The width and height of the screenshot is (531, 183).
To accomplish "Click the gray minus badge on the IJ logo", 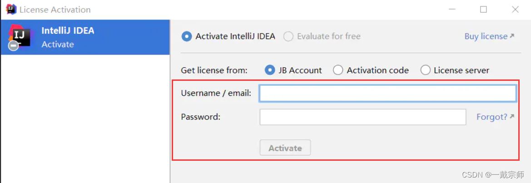I will point(13,46).
